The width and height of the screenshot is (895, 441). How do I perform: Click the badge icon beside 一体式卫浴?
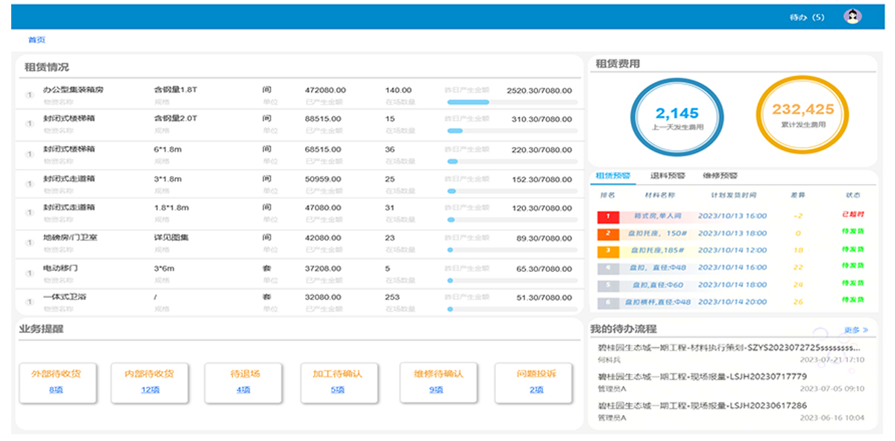tap(28, 300)
